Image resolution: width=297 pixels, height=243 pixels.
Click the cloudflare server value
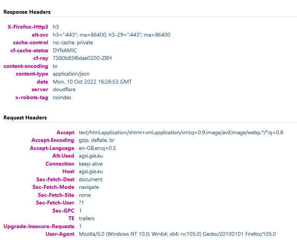pyautogui.click(x=64, y=90)
